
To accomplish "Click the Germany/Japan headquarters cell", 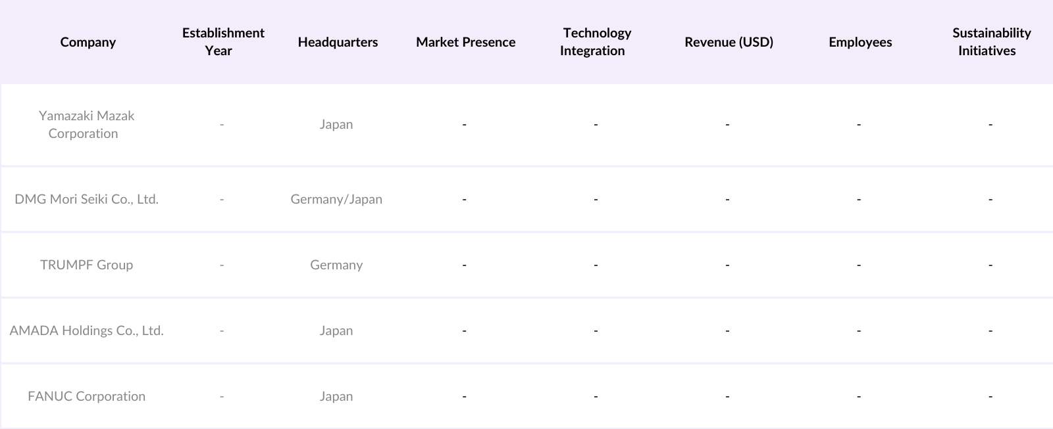I will pyautogui.click(x=336, y=199).
